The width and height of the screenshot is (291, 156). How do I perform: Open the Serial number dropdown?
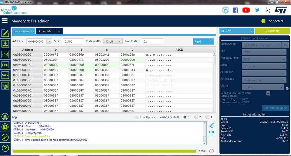[x=262, y=45]
